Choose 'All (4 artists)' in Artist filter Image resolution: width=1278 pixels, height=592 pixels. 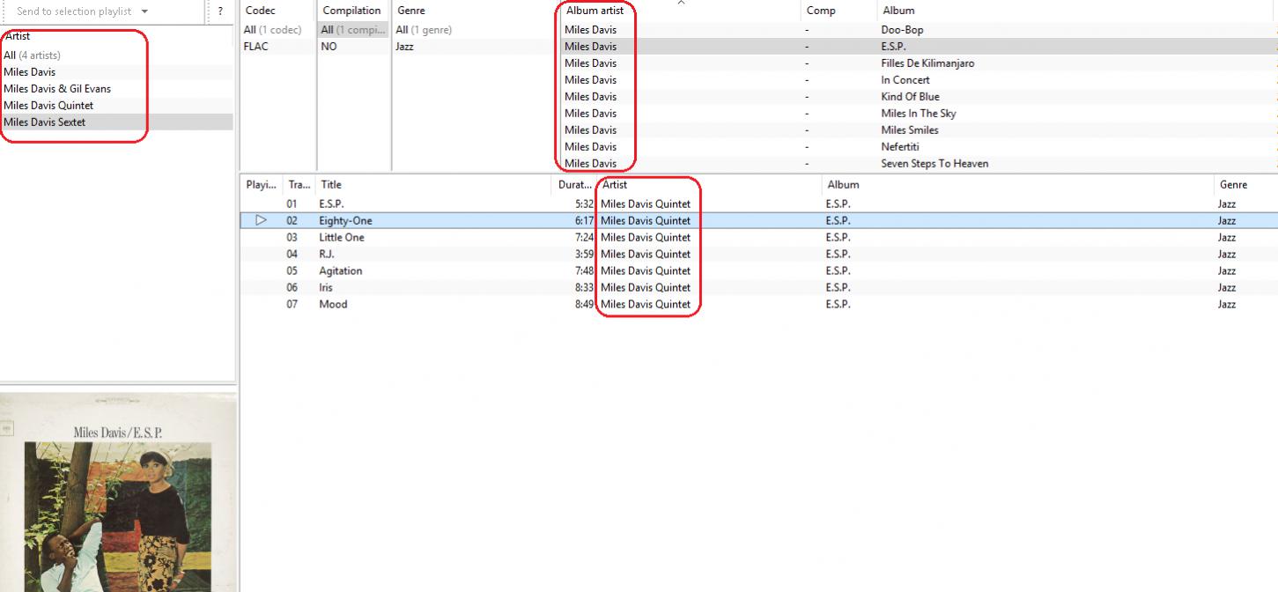point(32,55)
